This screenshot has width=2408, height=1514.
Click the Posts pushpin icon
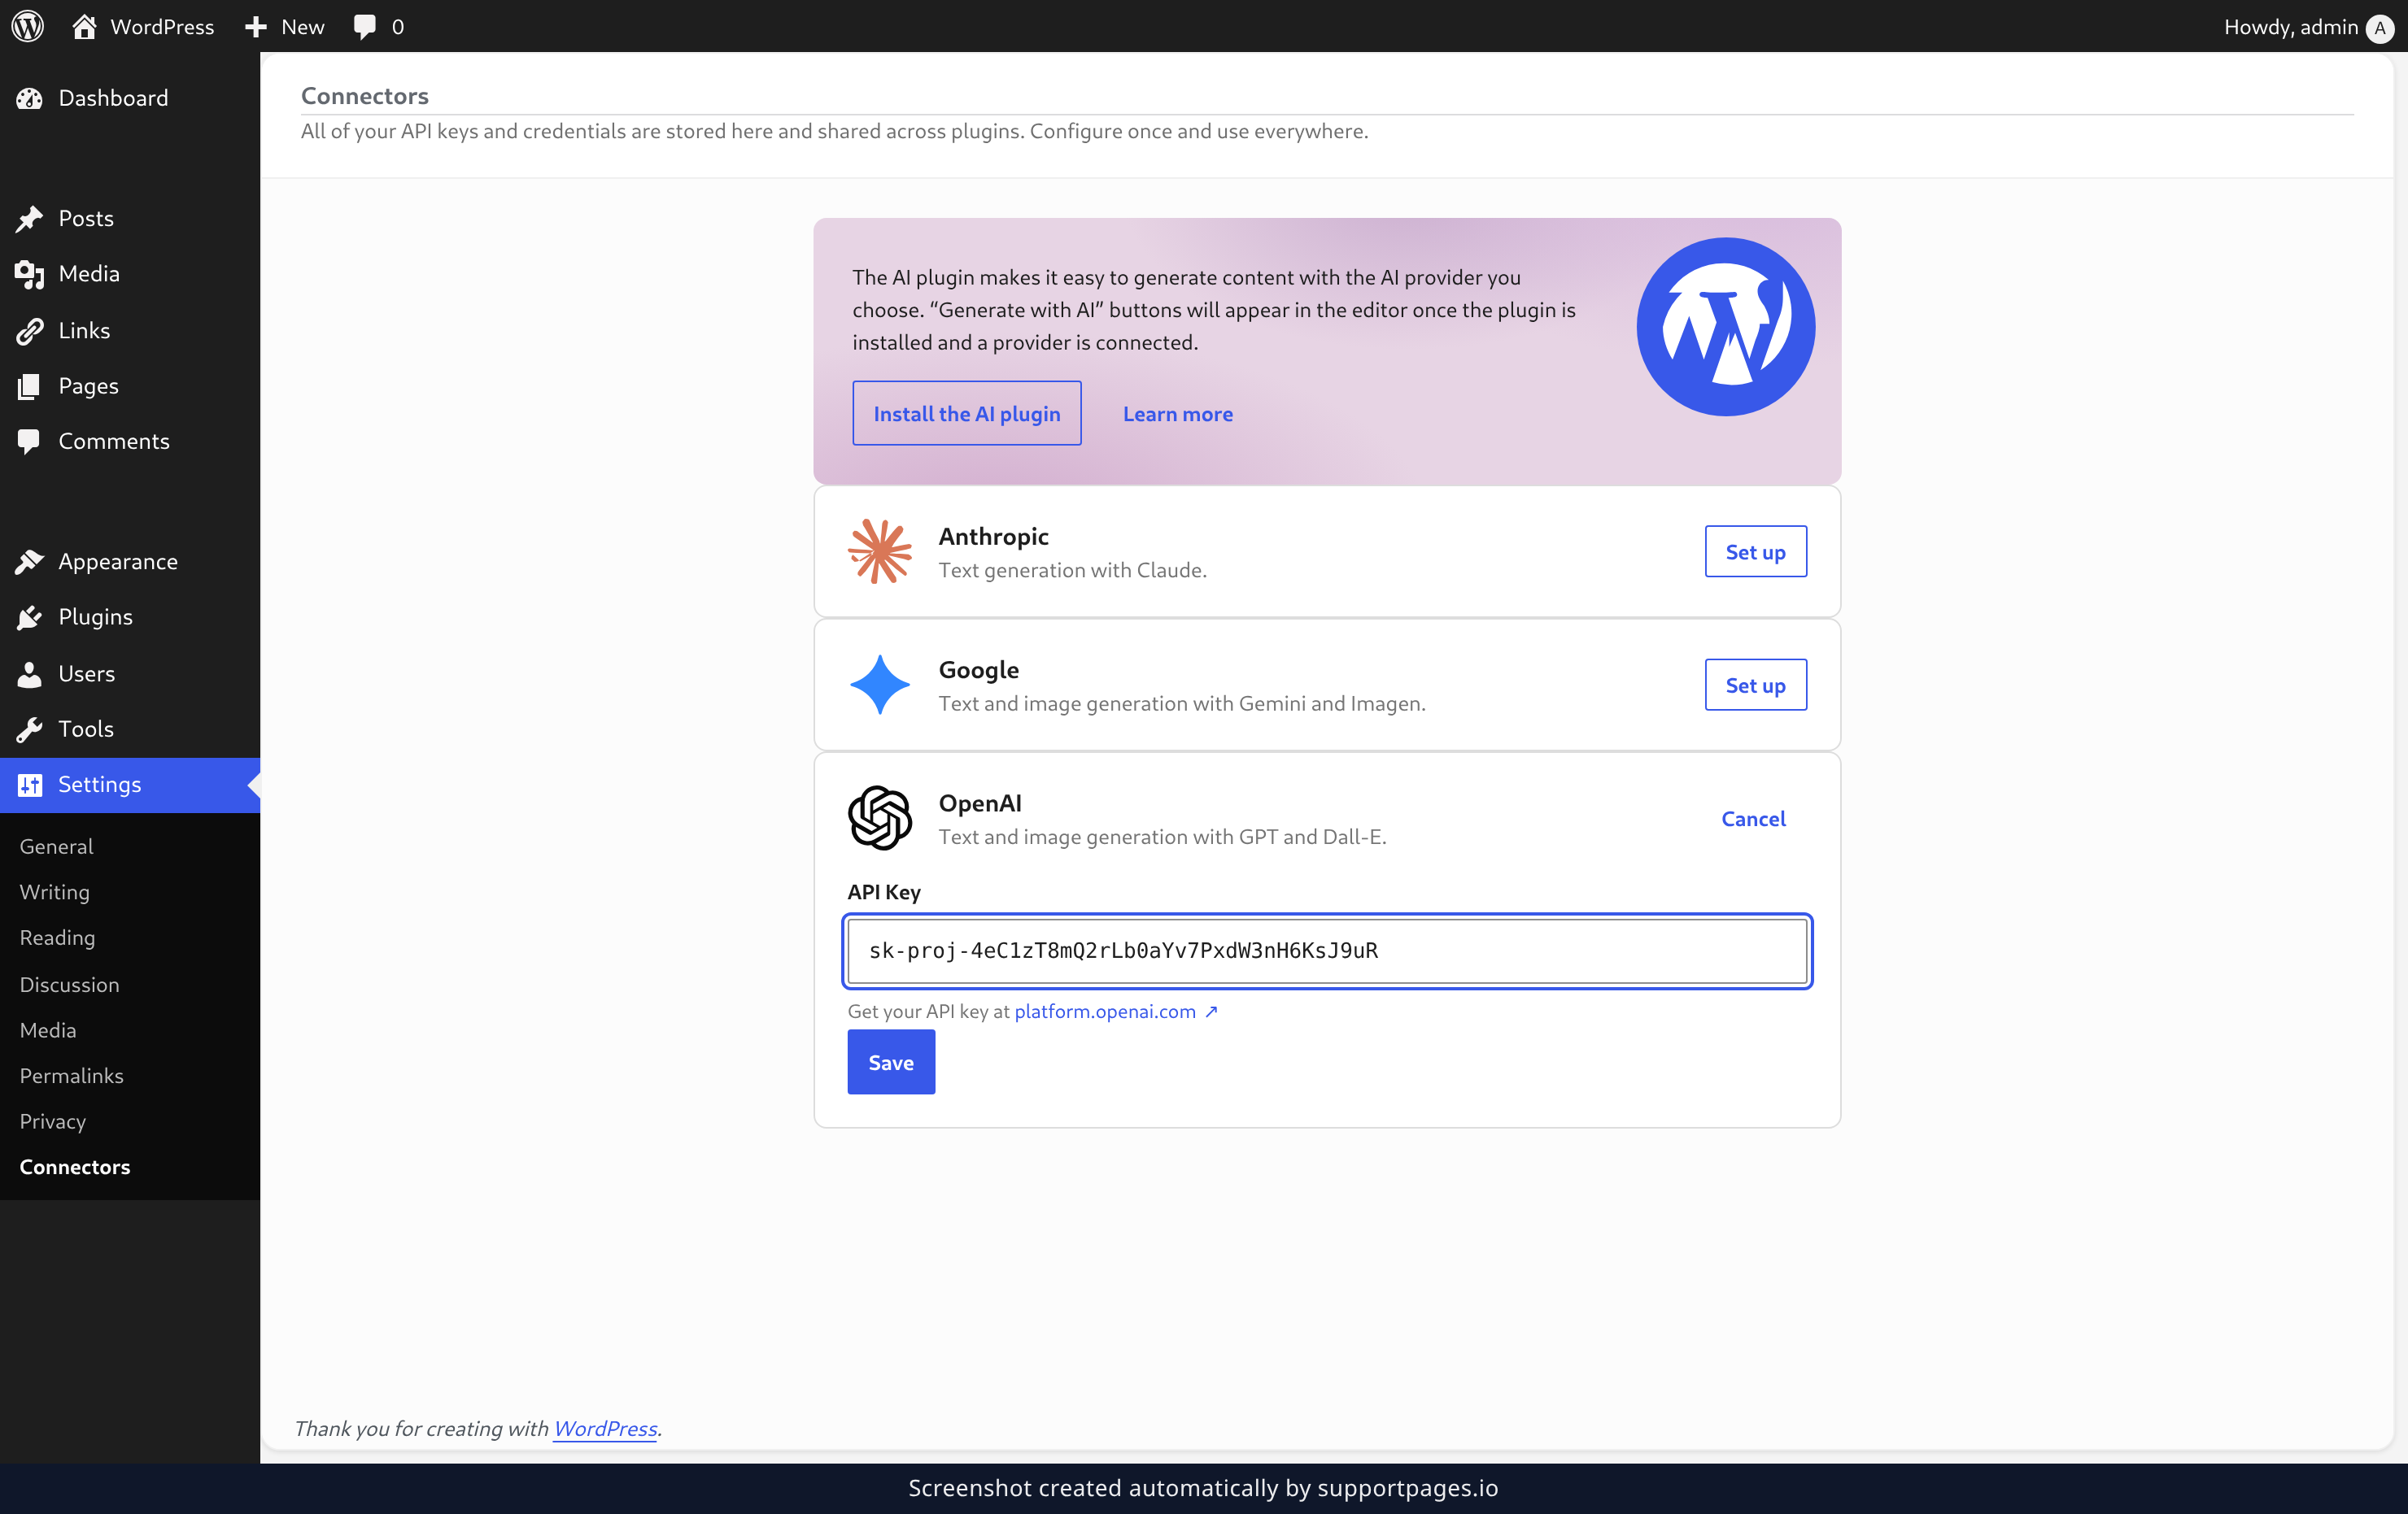29,219
